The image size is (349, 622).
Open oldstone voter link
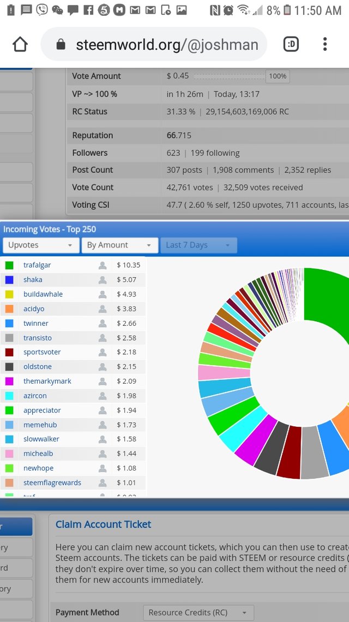coord(38,367)
